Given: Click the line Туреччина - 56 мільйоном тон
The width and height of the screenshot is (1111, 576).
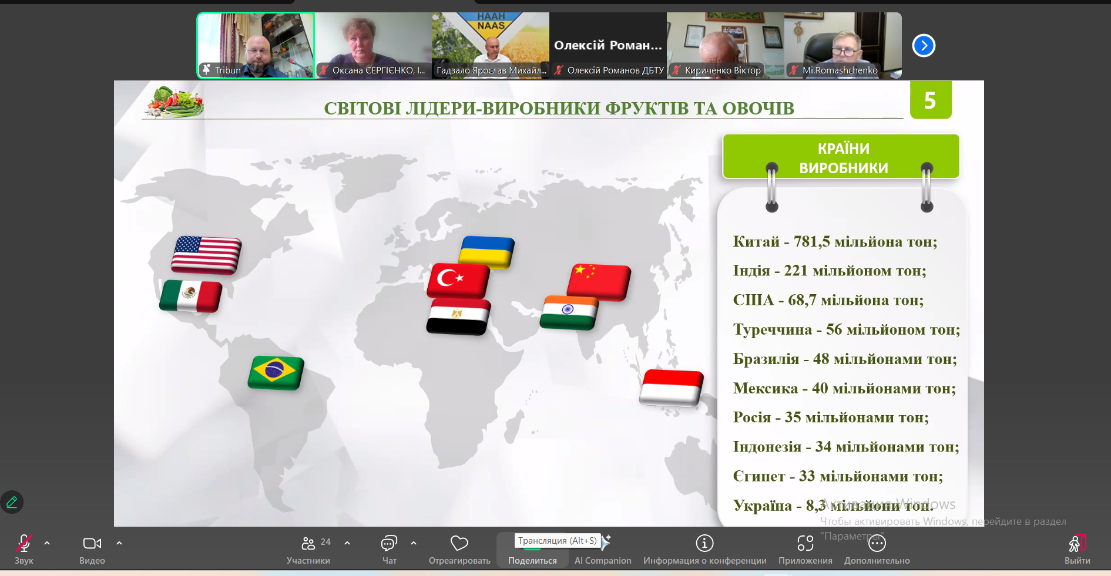Looking at the screenshot, I should pyautogui.click(x=847, y=329).
